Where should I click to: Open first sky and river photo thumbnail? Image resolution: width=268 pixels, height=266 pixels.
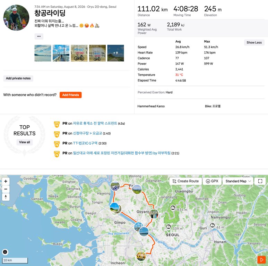(43, 53)
